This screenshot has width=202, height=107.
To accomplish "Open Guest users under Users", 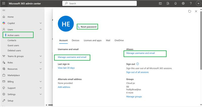I will click(x=13, y=45).
